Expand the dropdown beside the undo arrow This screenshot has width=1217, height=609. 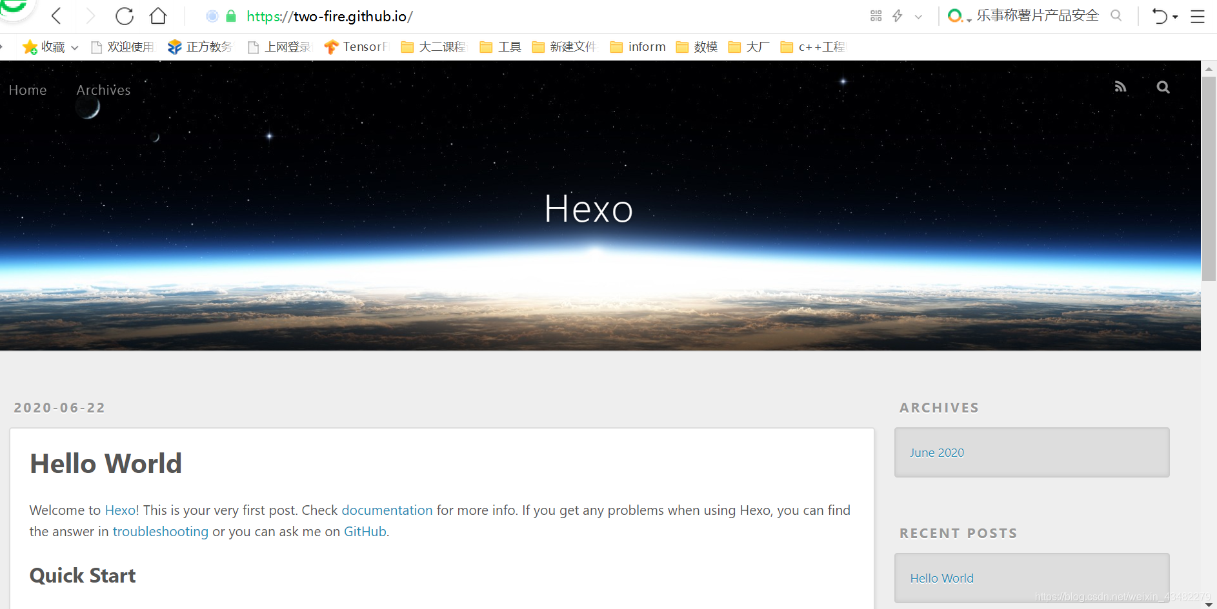[1175, 17]
